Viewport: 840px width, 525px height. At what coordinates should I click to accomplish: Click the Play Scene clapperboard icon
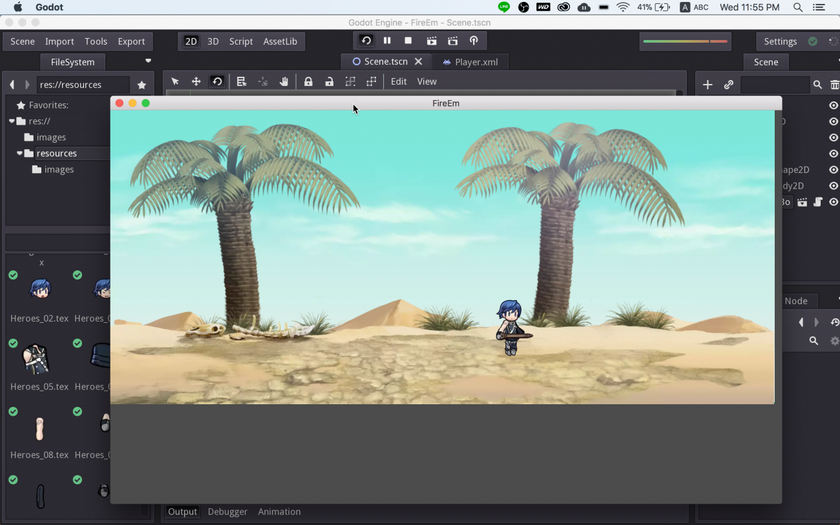tap(432, 41)
